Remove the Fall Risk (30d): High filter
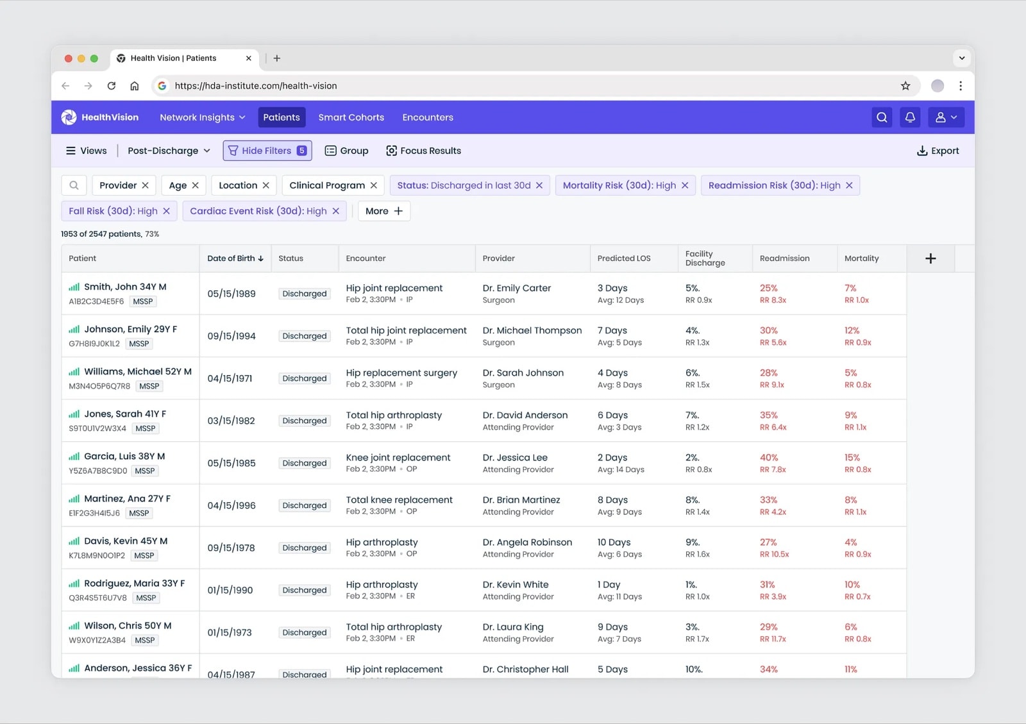Viewport: 1026px width, 724px height. pos(166,211)
